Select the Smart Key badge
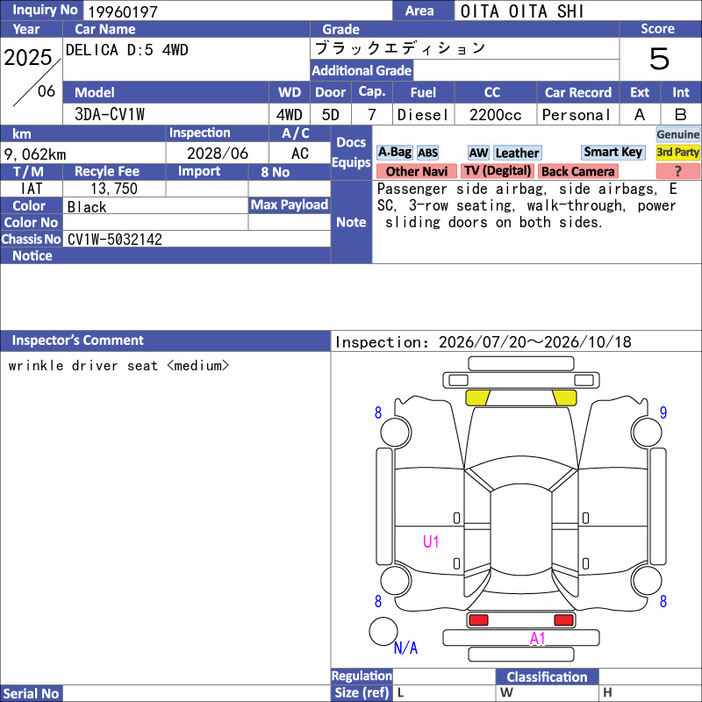This screenshot has height=702, width=702. click(x=612, y=152)
